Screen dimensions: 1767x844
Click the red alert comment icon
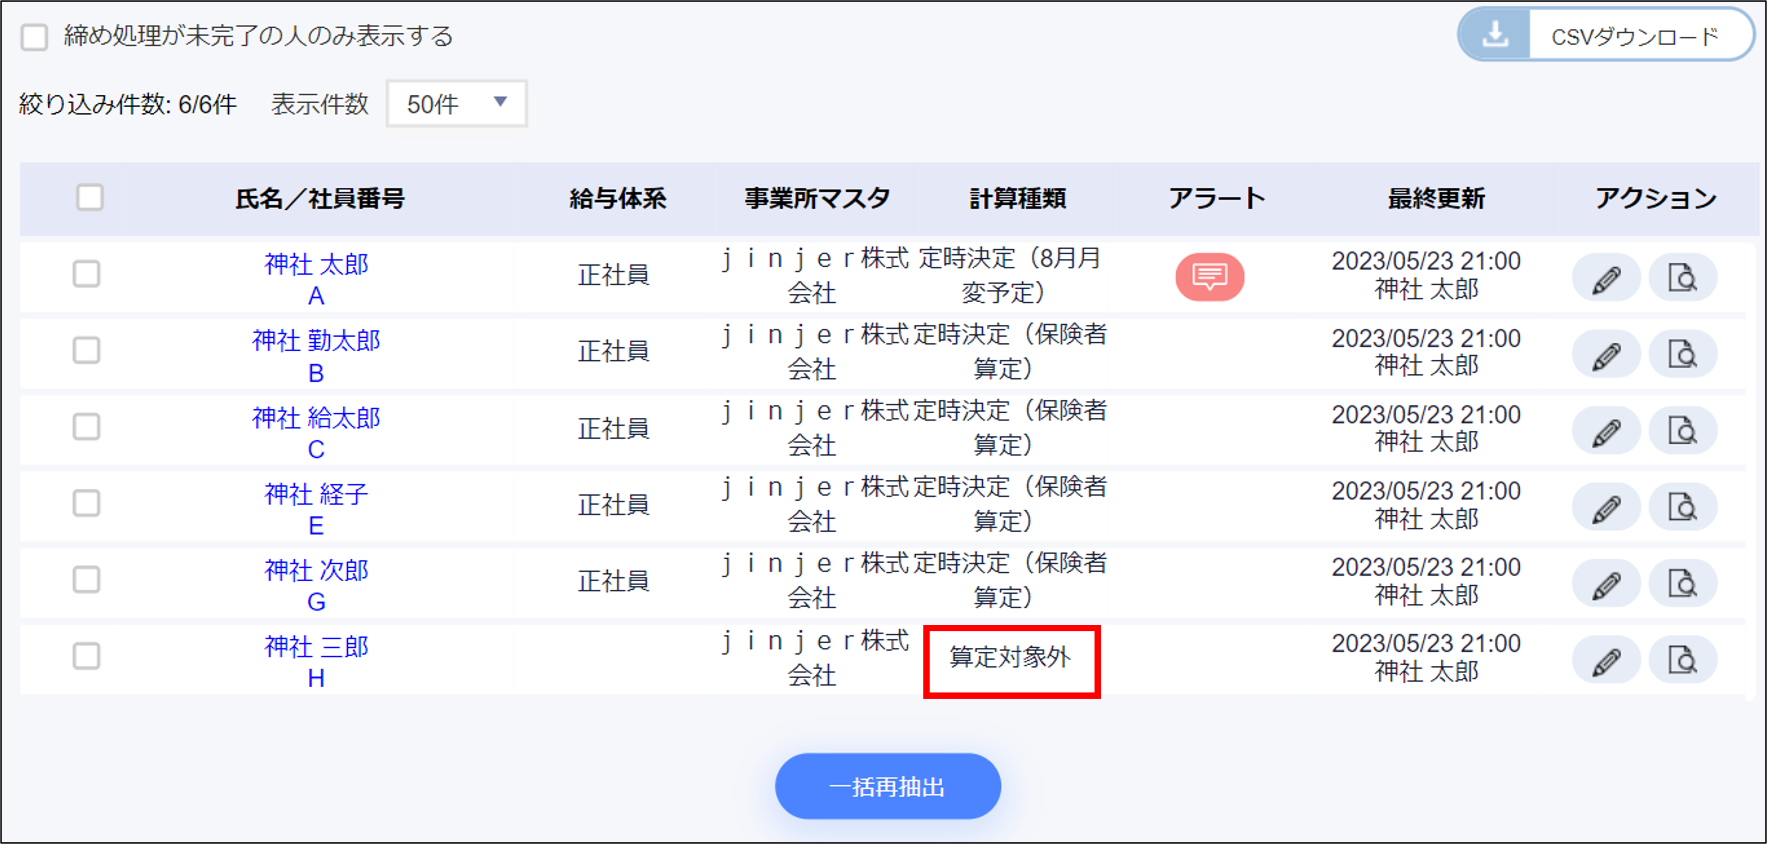(x=1209, y=277)
